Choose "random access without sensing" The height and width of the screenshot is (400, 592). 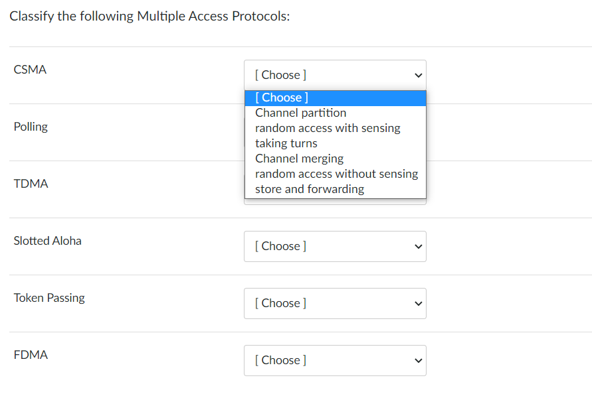point(336,174)
